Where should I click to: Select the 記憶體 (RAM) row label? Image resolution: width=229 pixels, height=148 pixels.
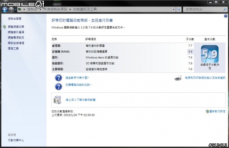click(x=61, y=52)
